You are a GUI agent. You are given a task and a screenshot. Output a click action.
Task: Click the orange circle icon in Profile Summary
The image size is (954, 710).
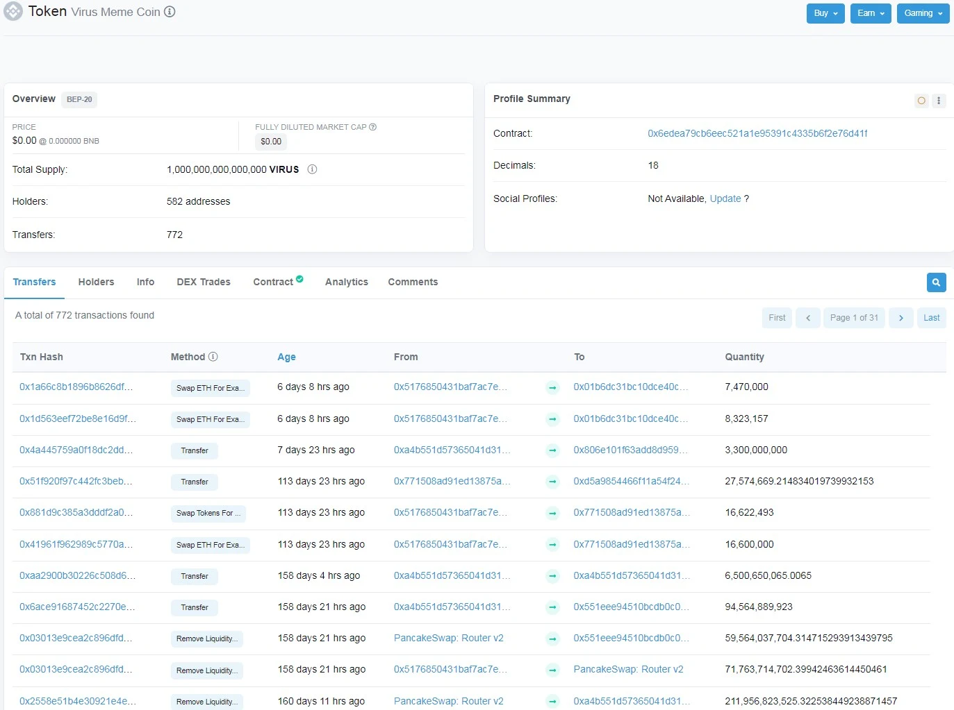921,101
